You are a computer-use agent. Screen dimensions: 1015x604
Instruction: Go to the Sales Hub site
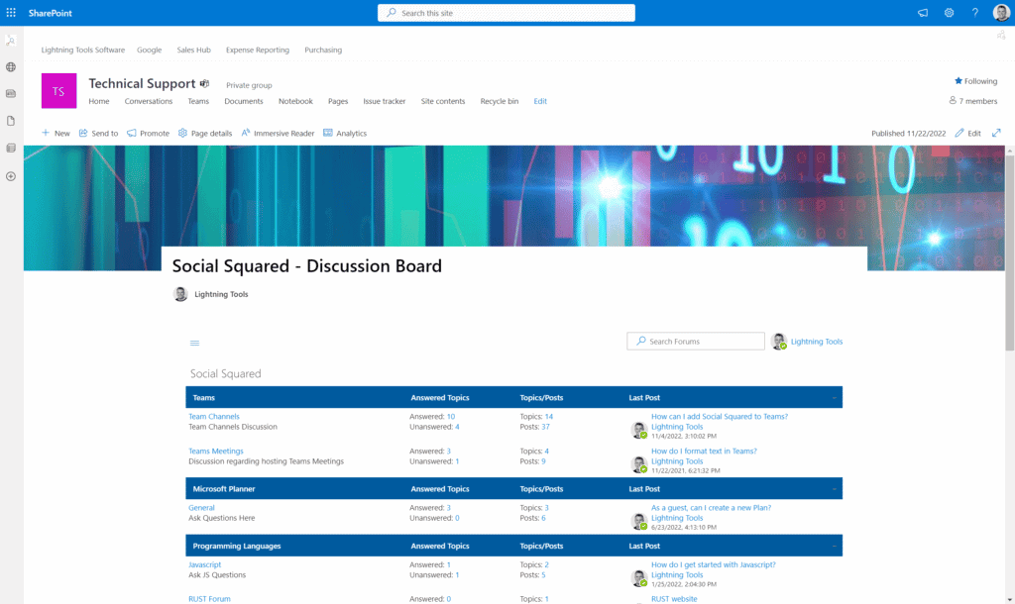coord(193,50)
